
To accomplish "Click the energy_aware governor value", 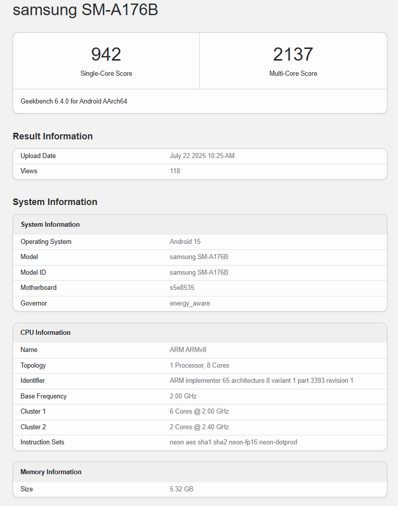I will pyautogui.click(x=190, y=303).
